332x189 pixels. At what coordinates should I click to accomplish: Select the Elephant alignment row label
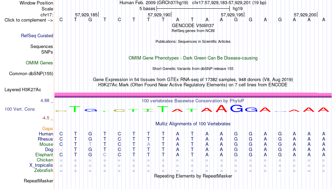[x=44, y=155]
